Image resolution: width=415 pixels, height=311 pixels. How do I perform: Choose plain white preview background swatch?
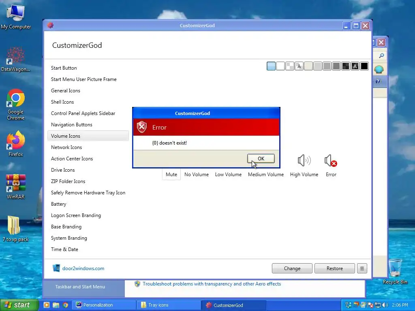(280, 66)
